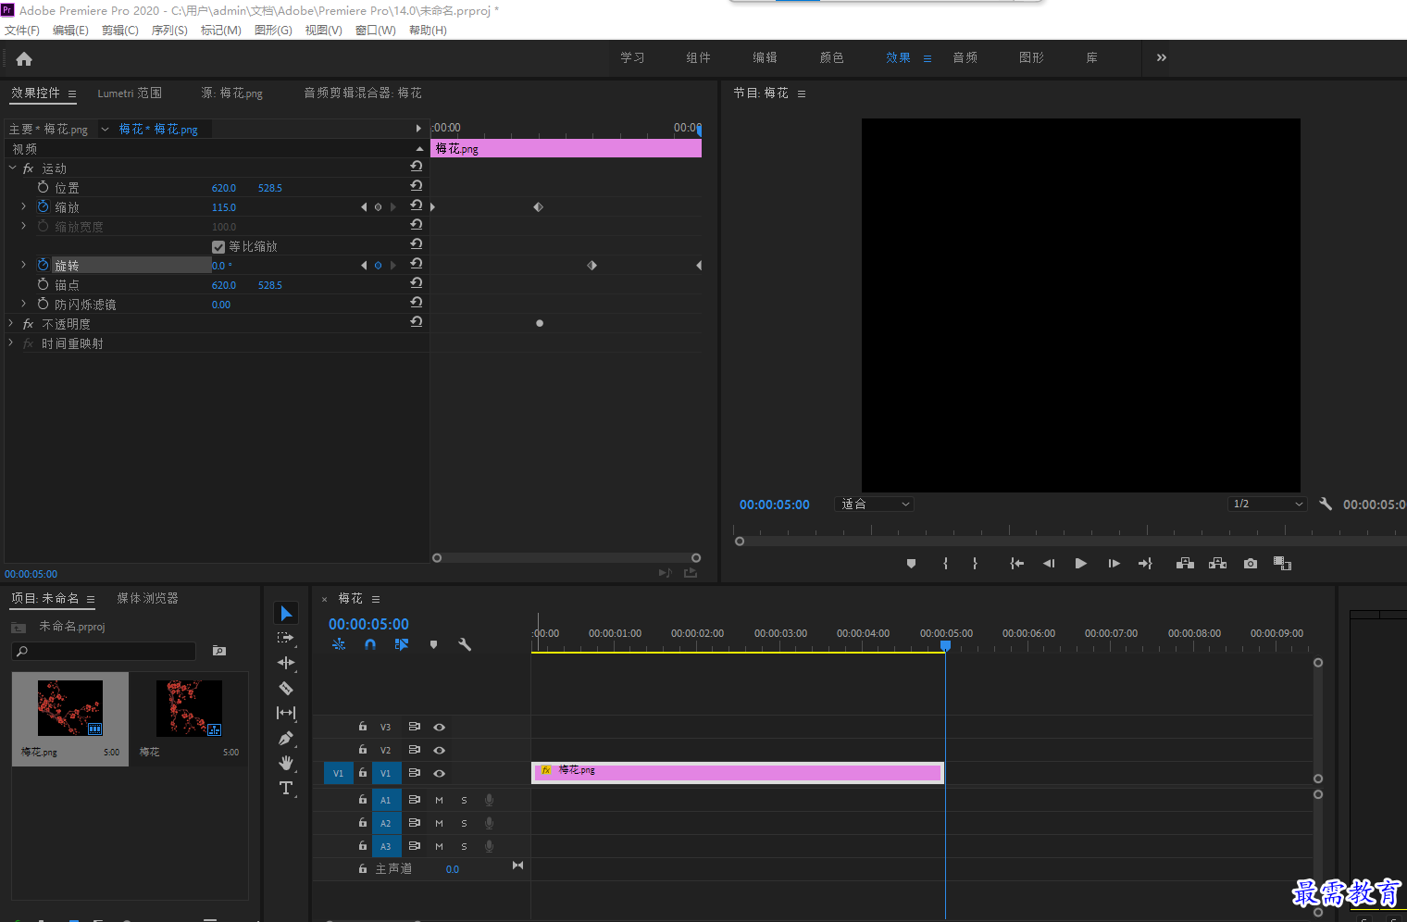Click the timeline playhead at 00:00:05:00
Viewport: 1407px width, 922px height.
[x=945, y=645]
